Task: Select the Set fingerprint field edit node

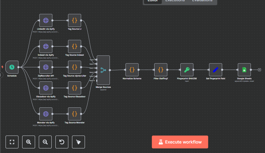Action: [x=215, y=70]
